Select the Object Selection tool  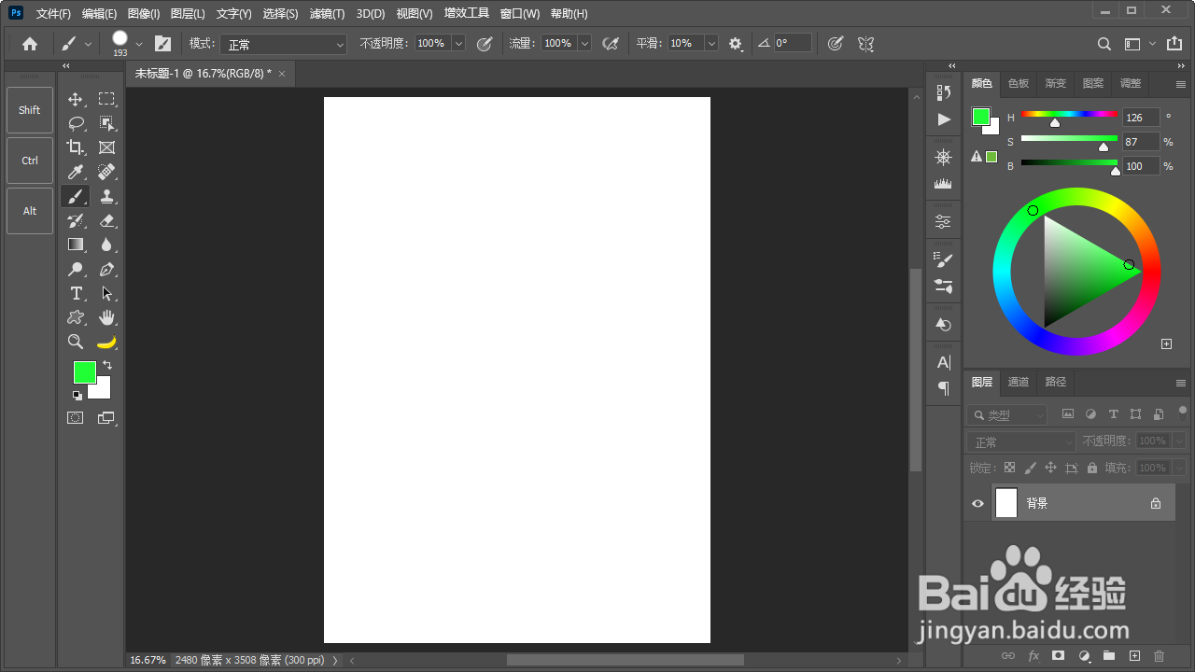[x=106, y=123]
